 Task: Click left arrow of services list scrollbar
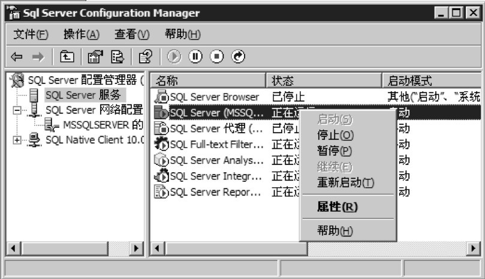pyautogui.click(x=158, y=248)
